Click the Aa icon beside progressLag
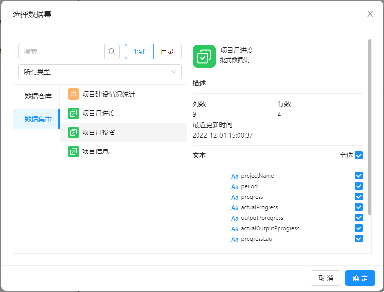Screen dimensions: 384x292 point(235,239)
